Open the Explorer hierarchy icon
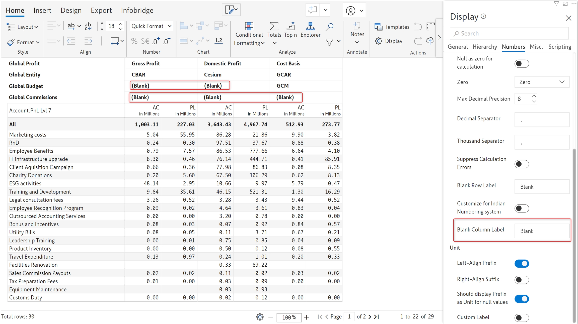The image size is (578, 324). (x=310, y=26)
